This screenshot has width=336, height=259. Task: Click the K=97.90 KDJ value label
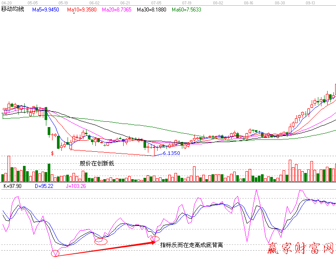(x=13, y=187)
